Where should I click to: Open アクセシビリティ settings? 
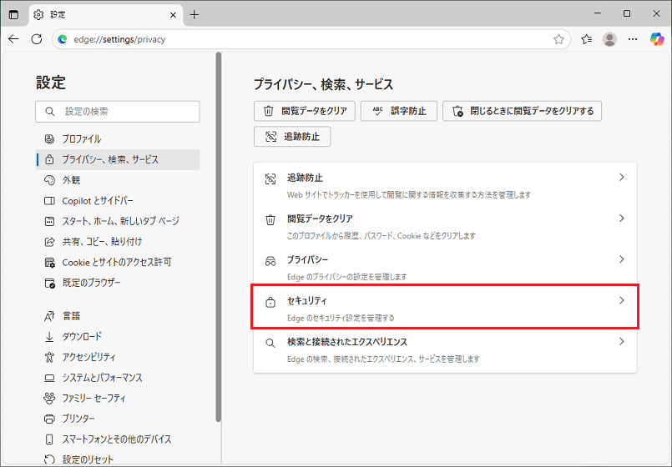(x=118, y=358)
